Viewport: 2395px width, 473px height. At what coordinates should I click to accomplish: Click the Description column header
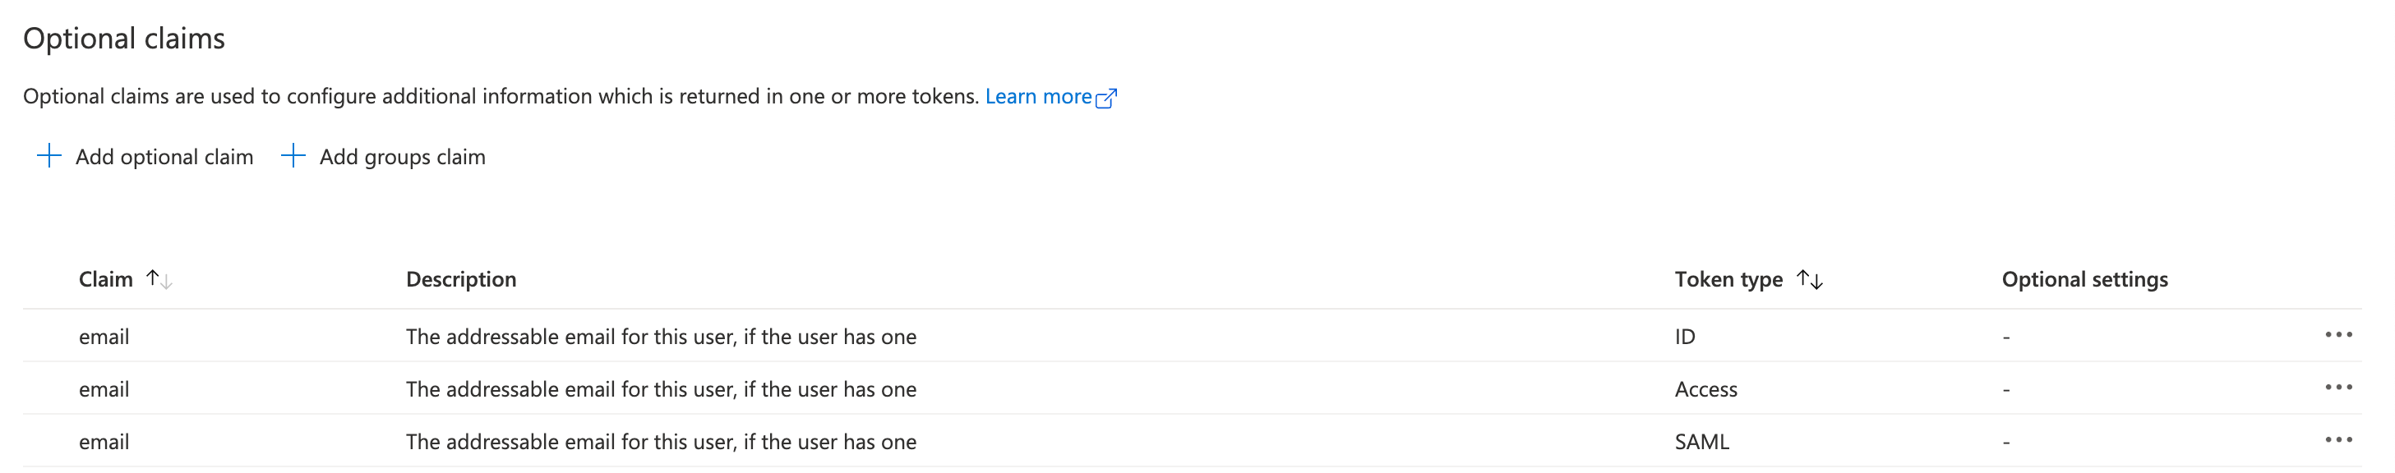[460, 278]
